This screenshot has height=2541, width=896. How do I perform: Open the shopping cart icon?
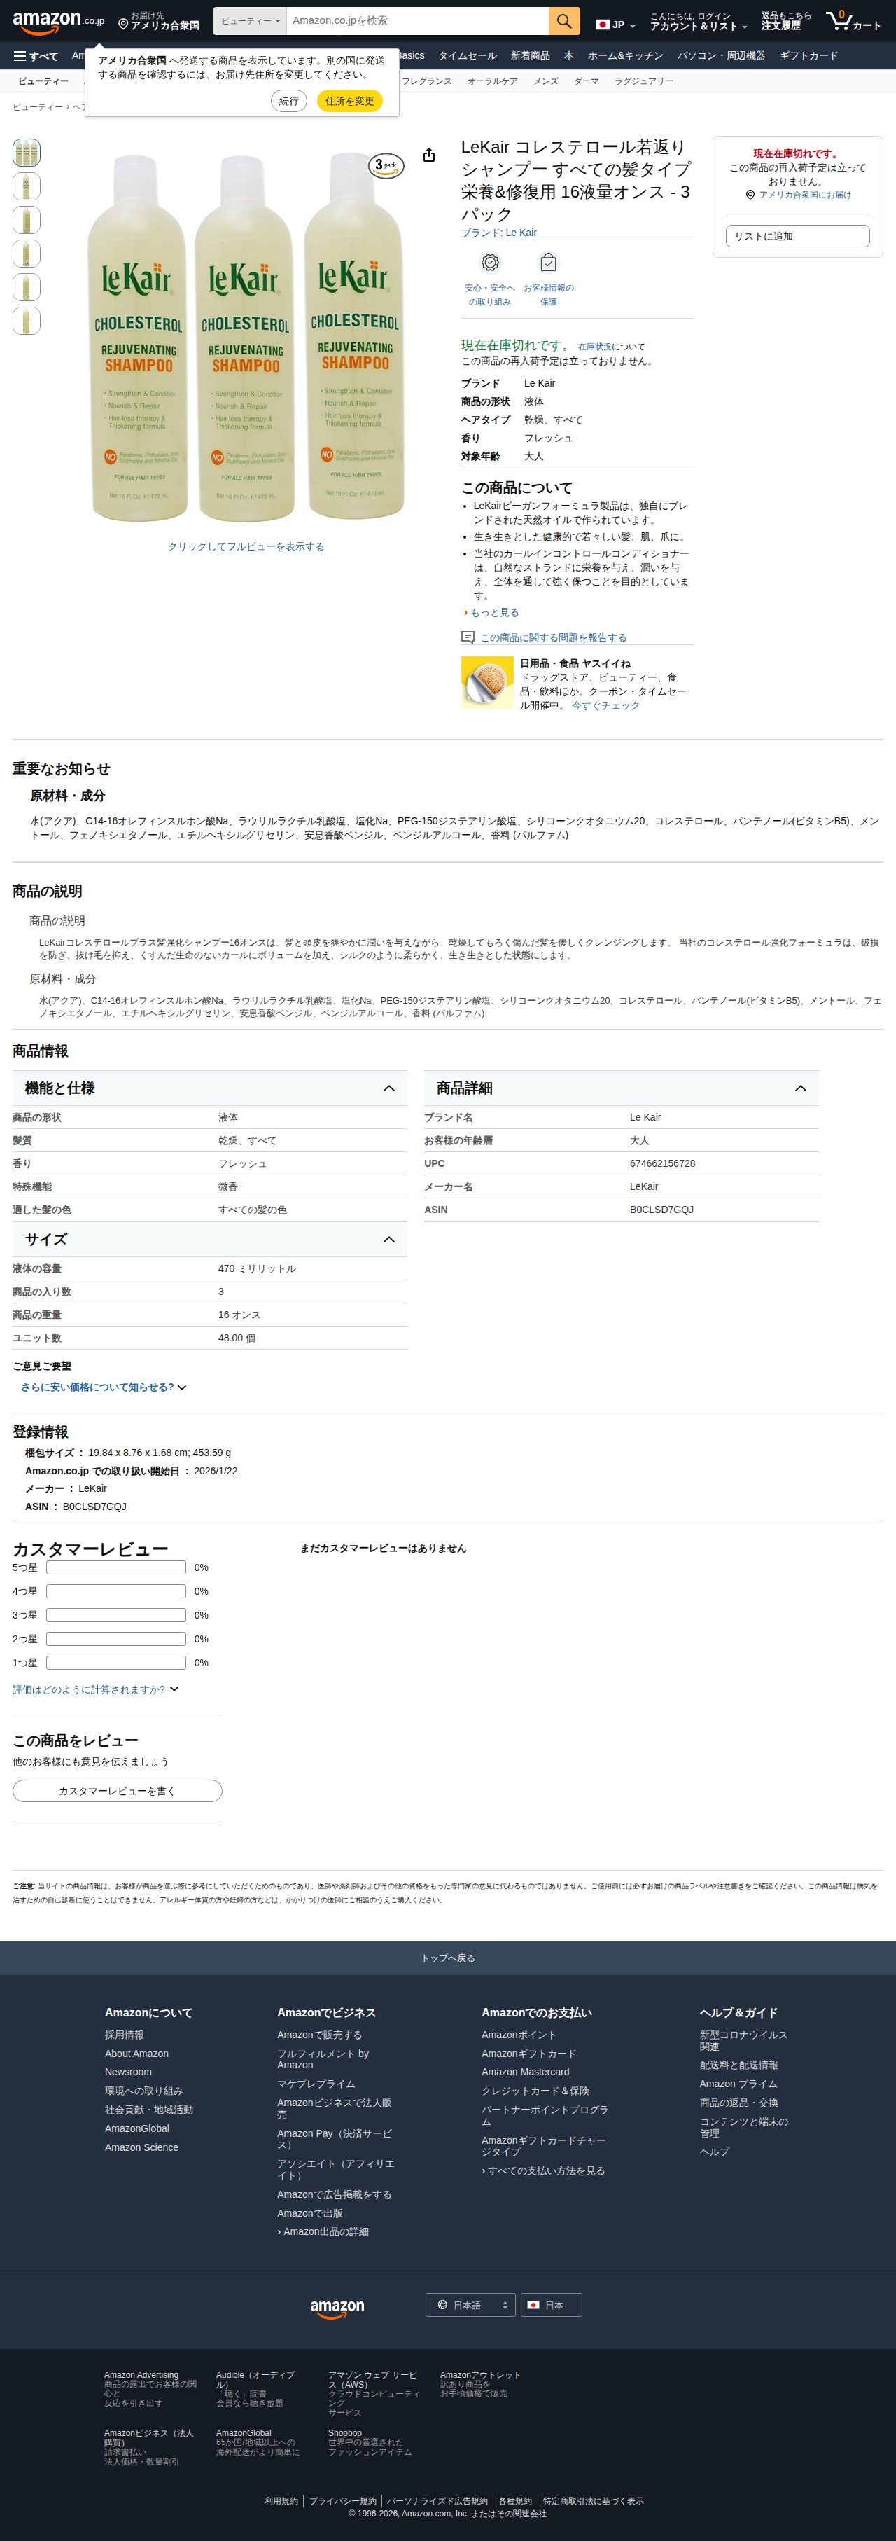(x=853, y=21)
